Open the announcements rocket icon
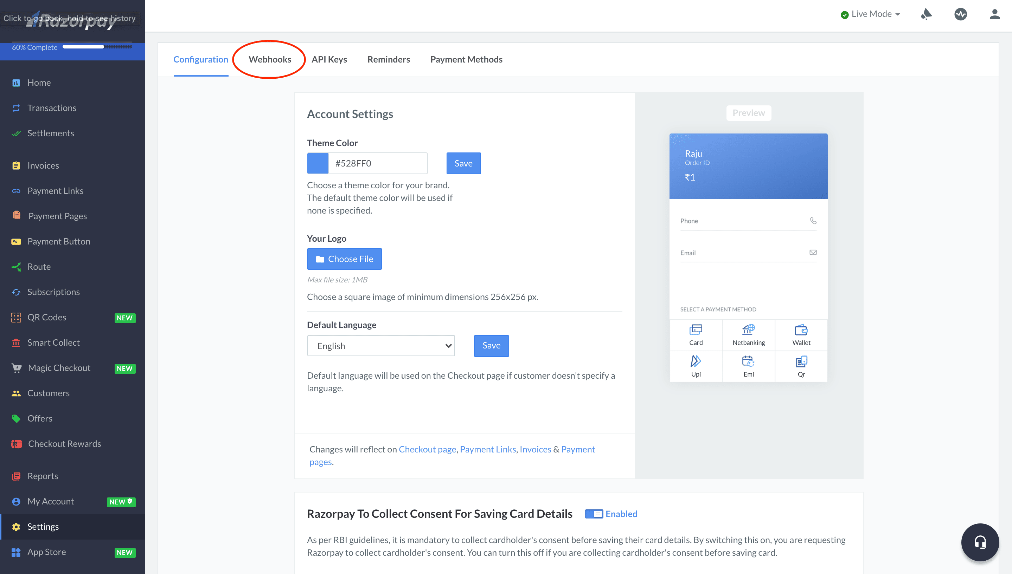1012x574 pixels. coord(926,14)
